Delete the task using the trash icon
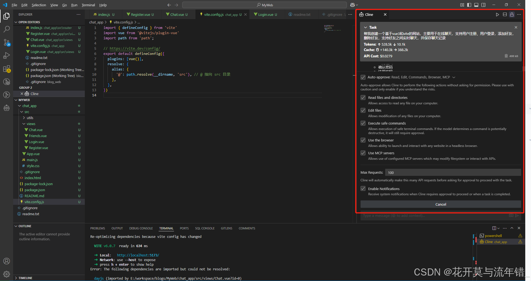Image resolution: width=531 pixels, height=281 pixels. tap(506, 56)
